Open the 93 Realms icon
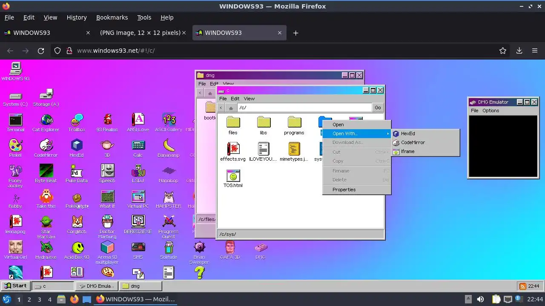Image resolution: width=545 pixels, height=306 pixels. pos(107,123)
